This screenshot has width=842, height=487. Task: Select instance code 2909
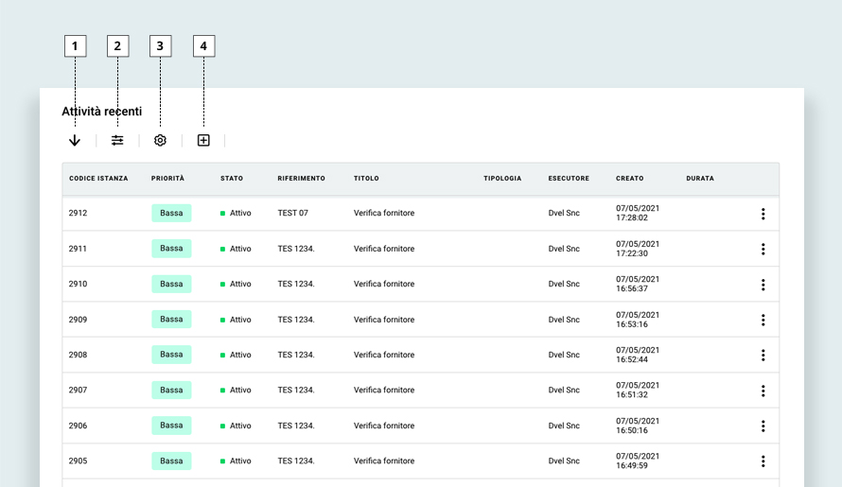pyautogui.click(x=78, y=320)
